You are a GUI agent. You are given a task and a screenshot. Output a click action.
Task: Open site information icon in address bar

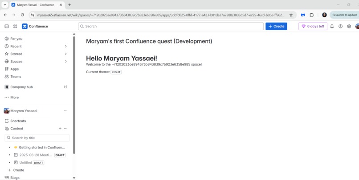(33, 15)
